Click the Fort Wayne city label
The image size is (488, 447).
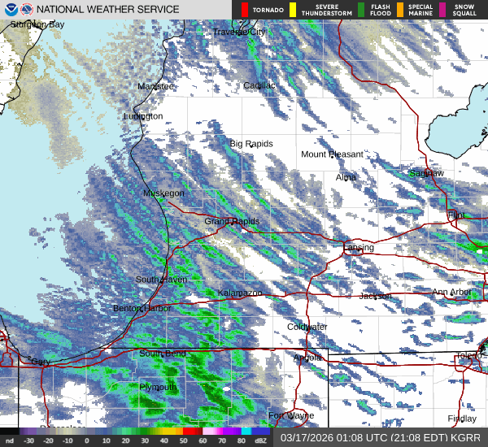tap(291, 415)
